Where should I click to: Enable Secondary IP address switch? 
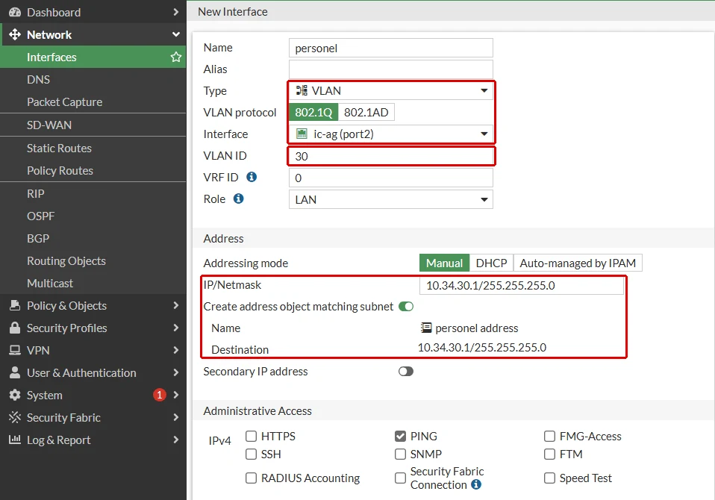pyautogui.click(x=406, y=372)
